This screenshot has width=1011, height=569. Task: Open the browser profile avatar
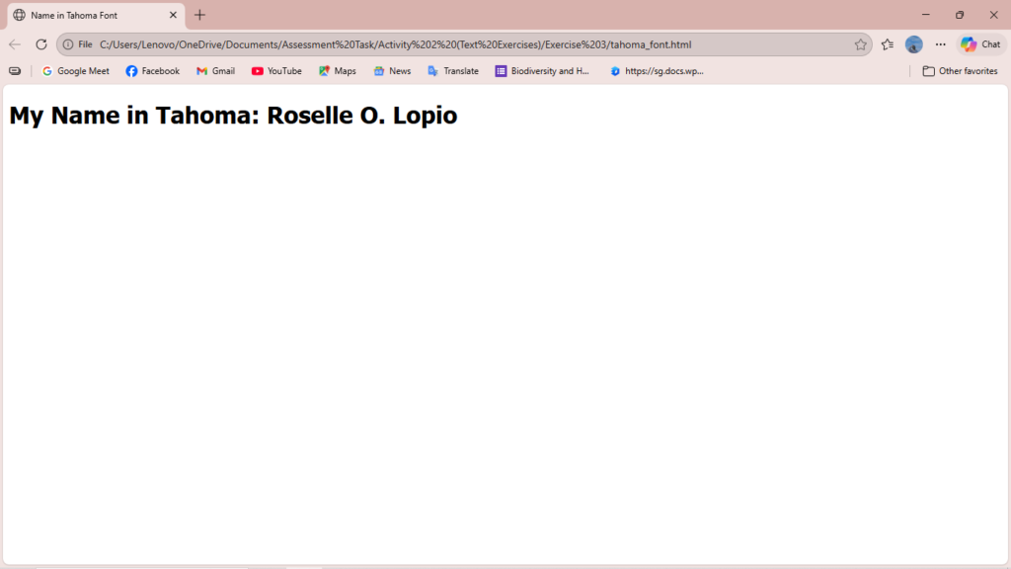(914, 44)
